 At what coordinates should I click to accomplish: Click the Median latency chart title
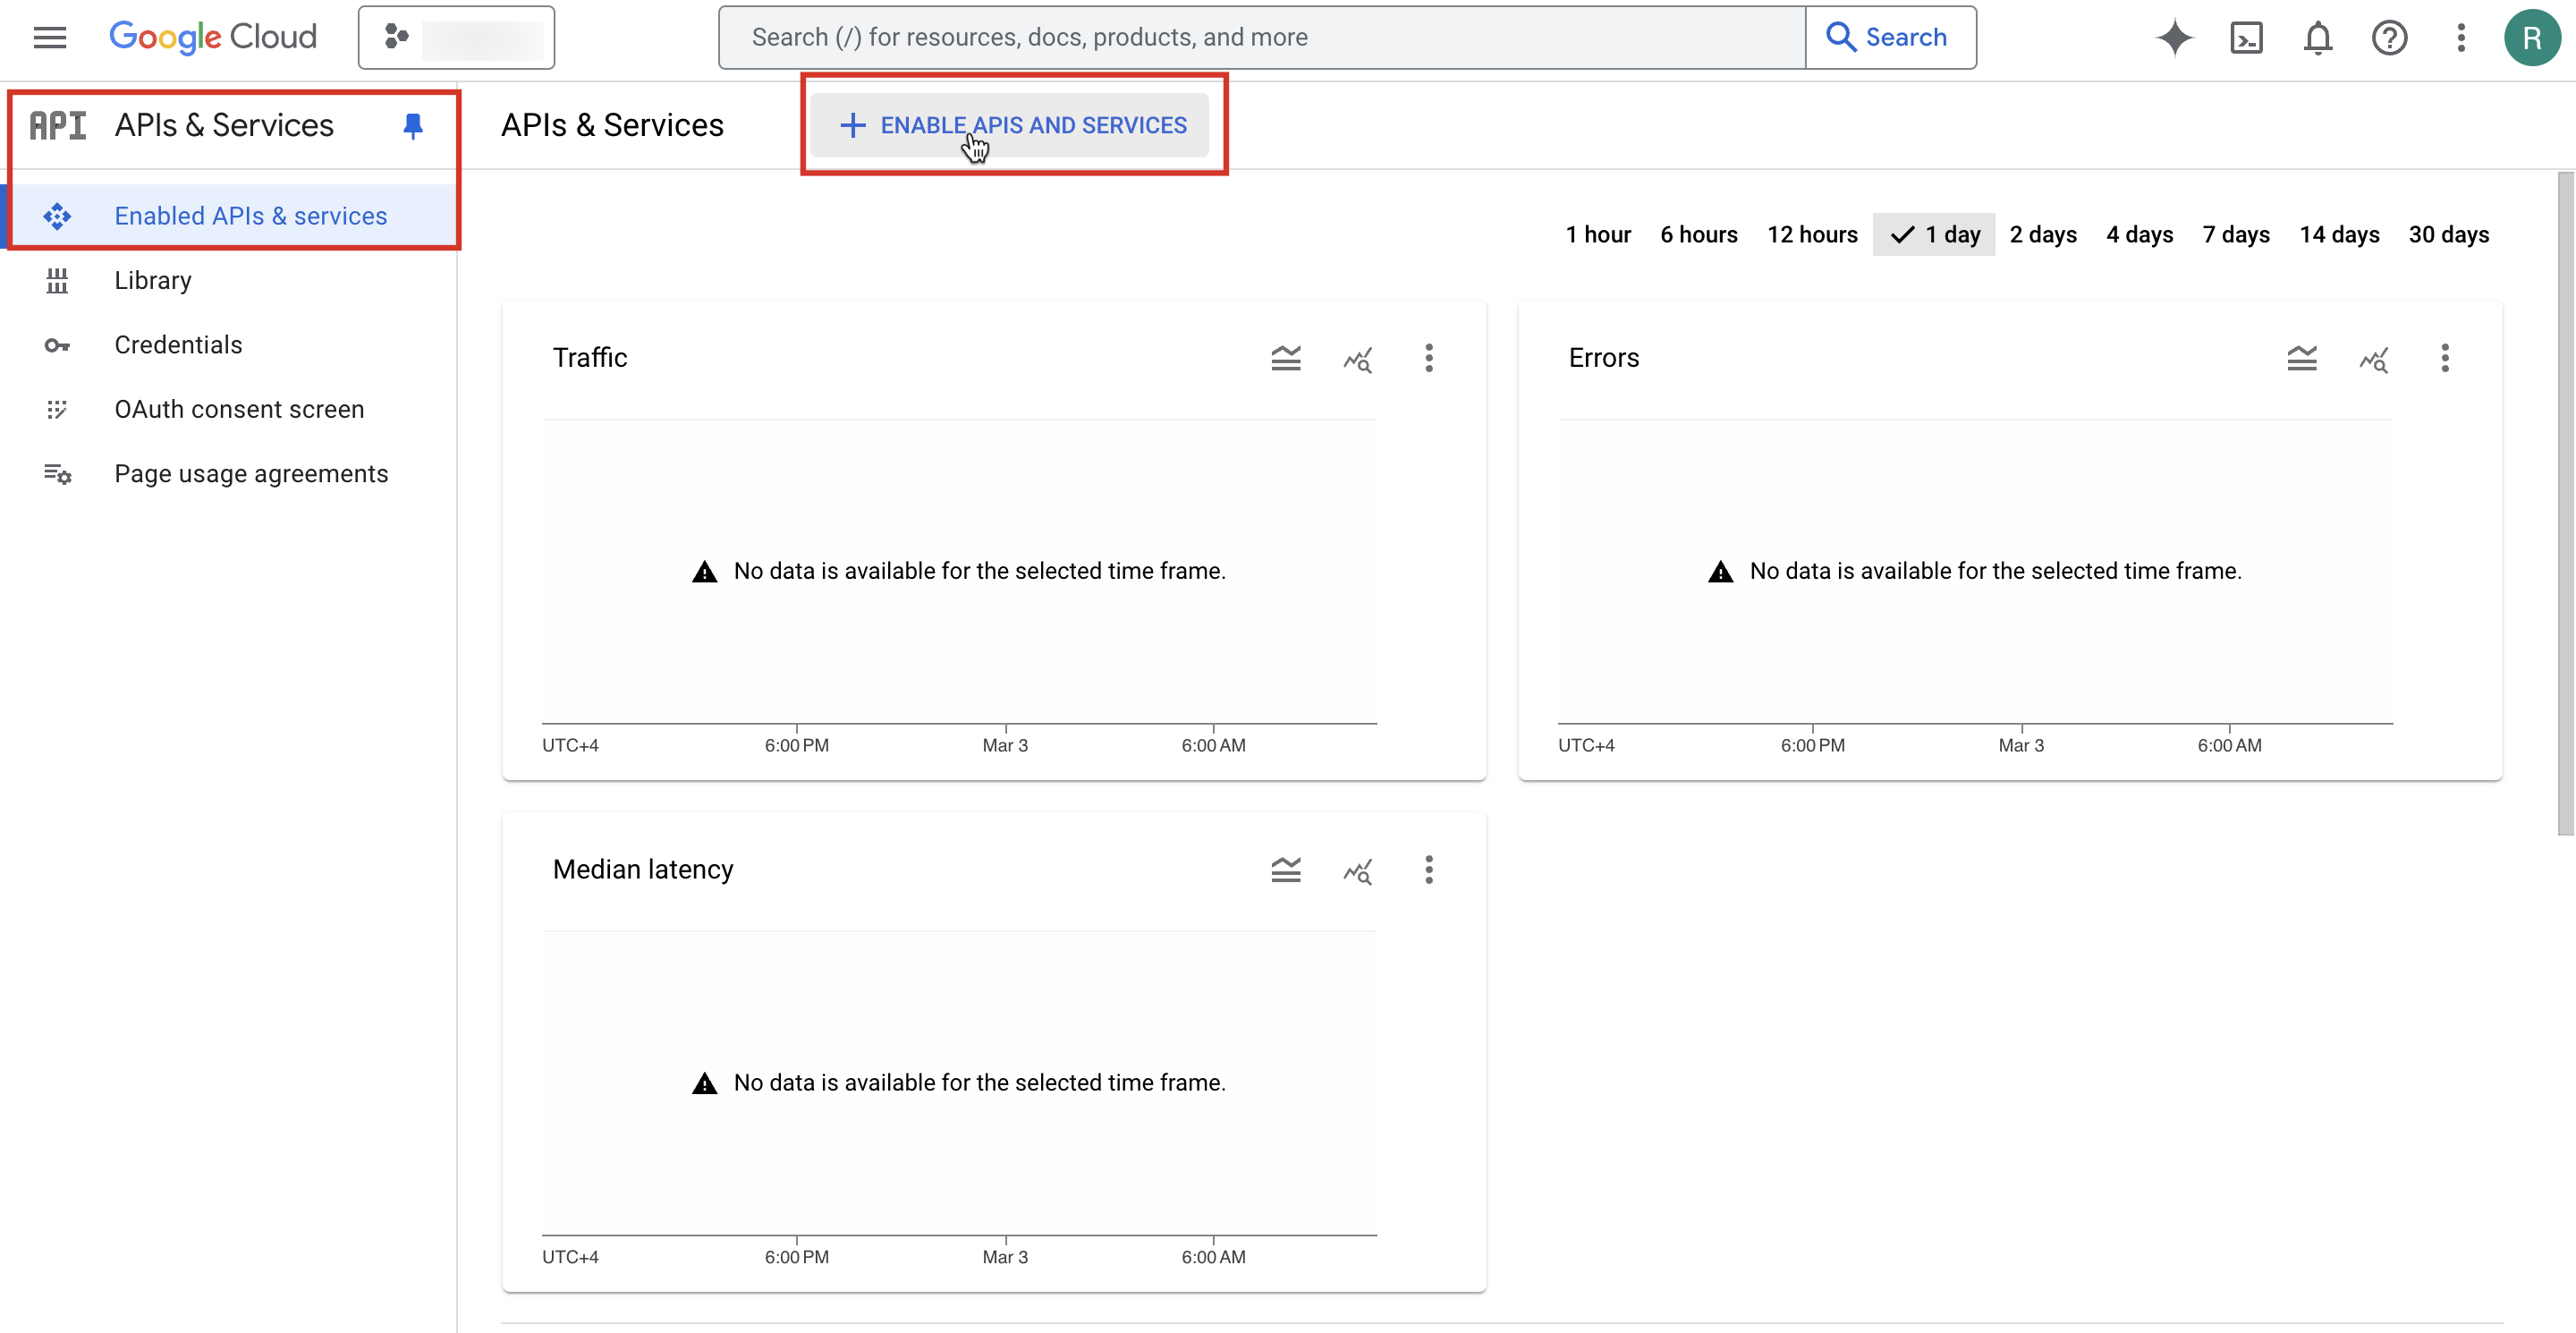(x=643, y=870)
